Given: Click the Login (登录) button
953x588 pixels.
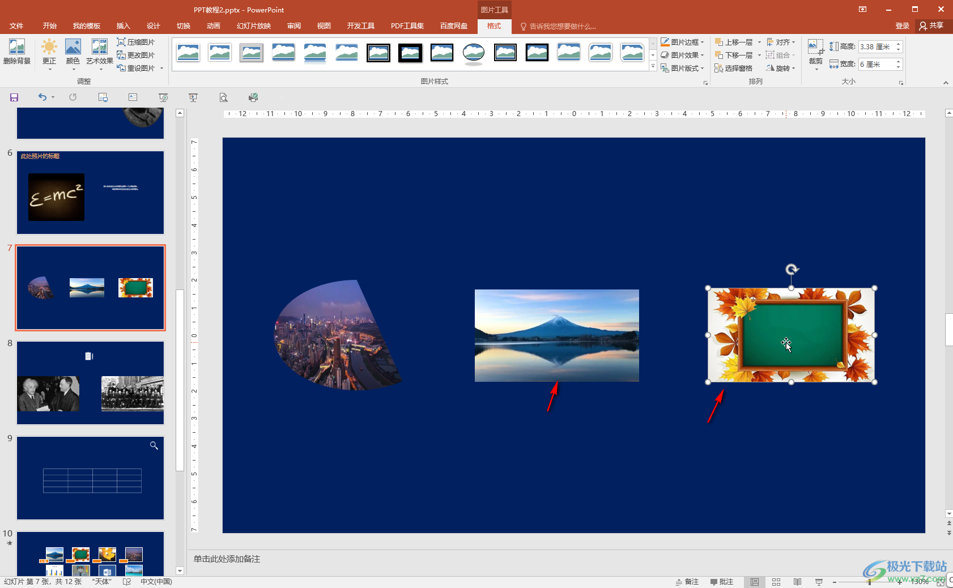Looking at the screenshot, I should 903,26.
